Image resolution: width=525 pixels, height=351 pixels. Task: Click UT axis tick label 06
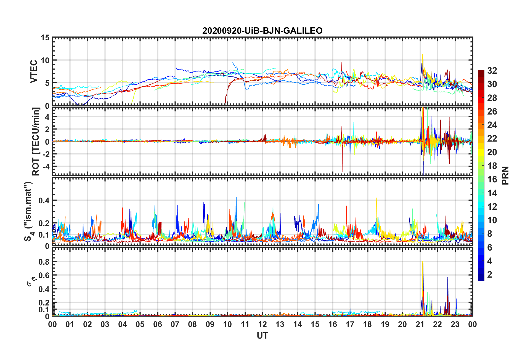point(158,324)
